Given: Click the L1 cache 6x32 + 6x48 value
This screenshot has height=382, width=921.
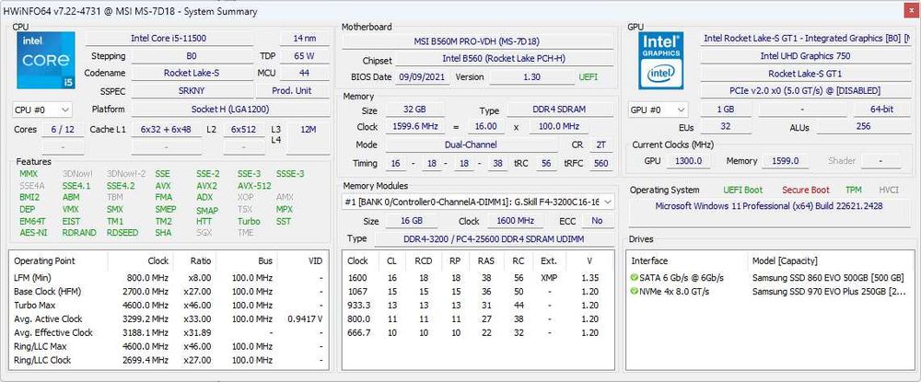Looking at the screenshot, I should [166, 129].
